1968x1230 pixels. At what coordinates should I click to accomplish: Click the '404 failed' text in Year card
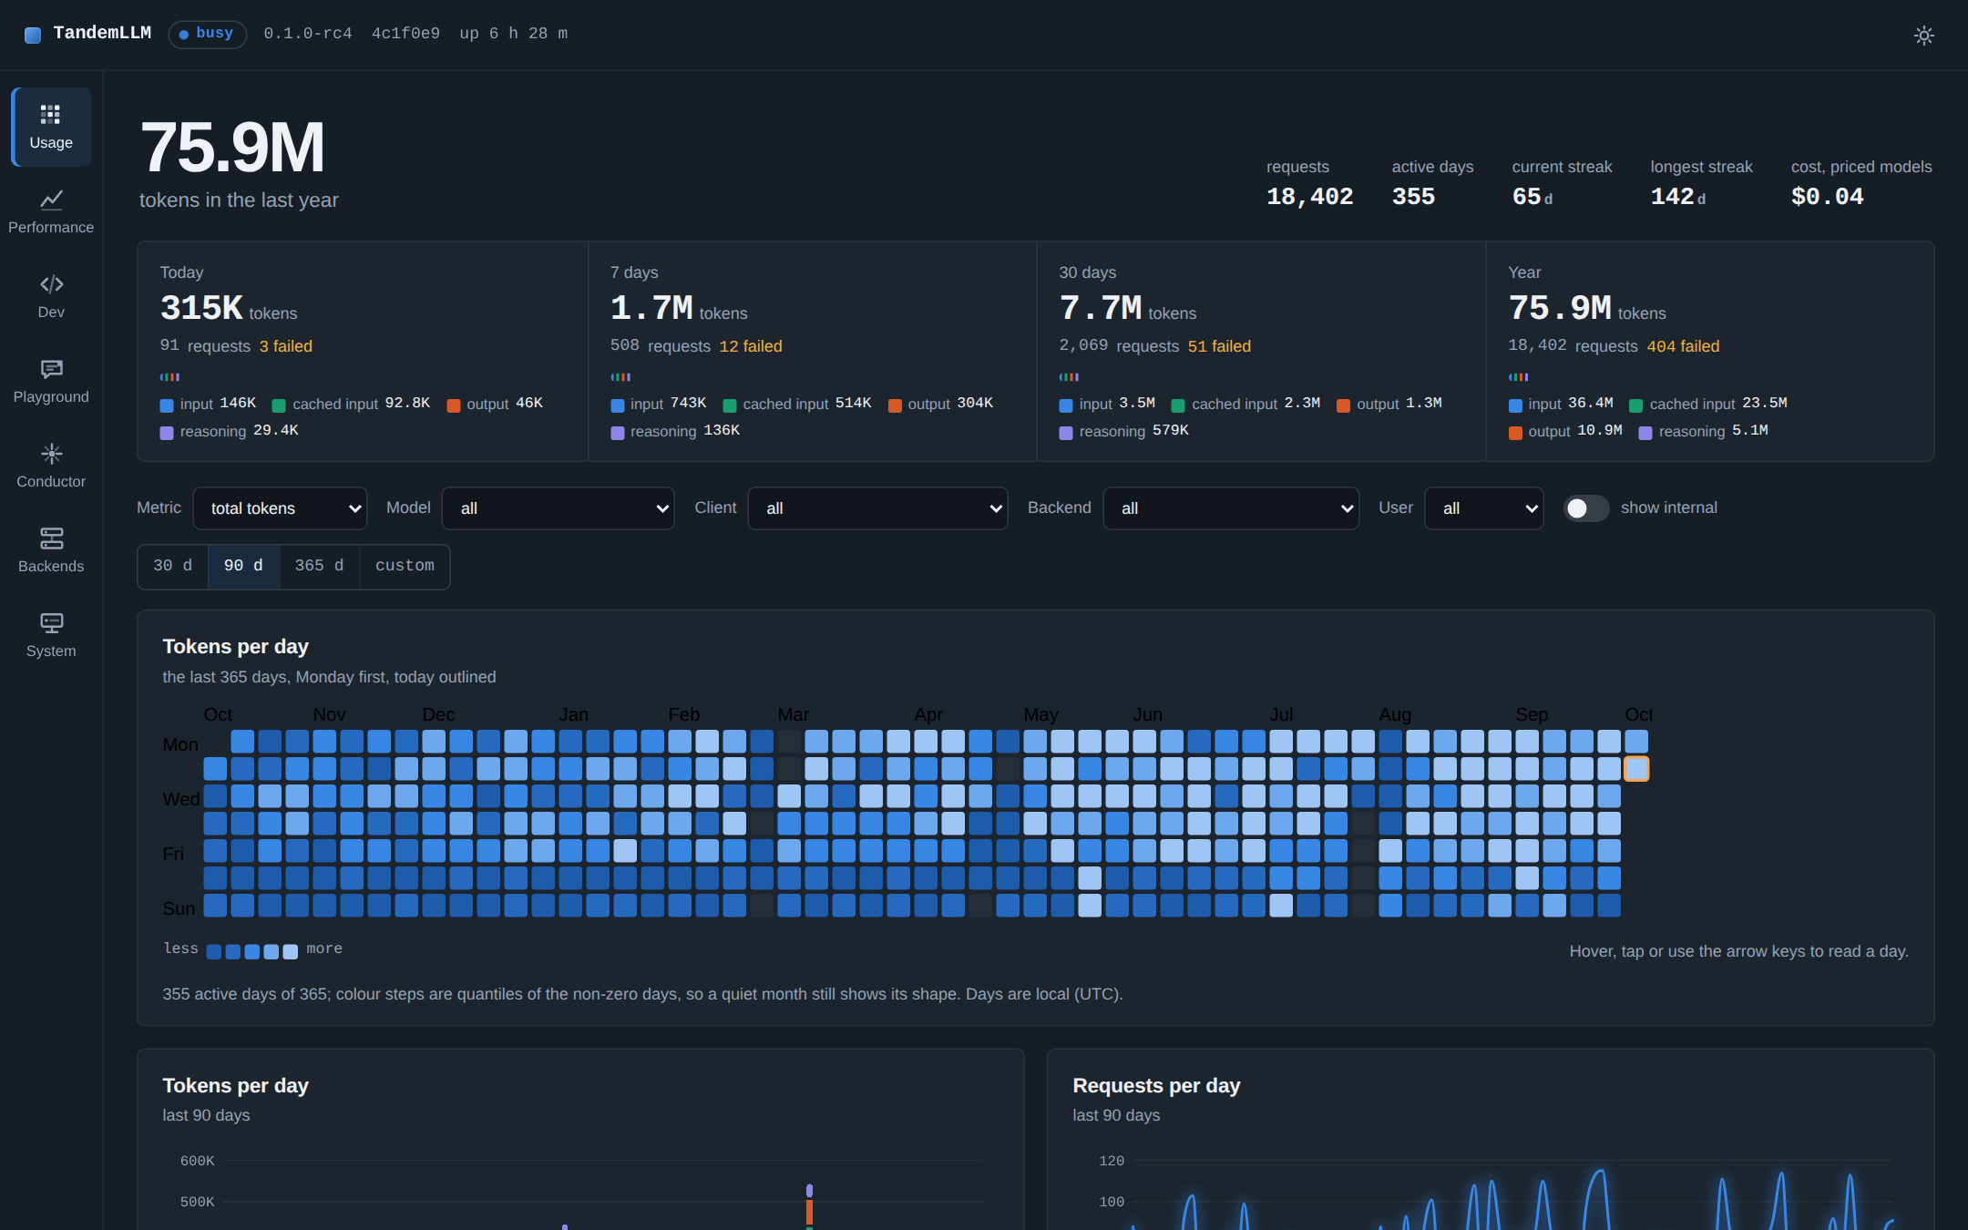click(1683, 346)
